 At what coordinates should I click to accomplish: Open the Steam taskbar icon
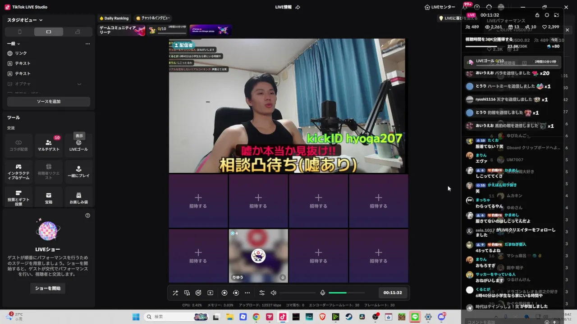coord(349,317)
